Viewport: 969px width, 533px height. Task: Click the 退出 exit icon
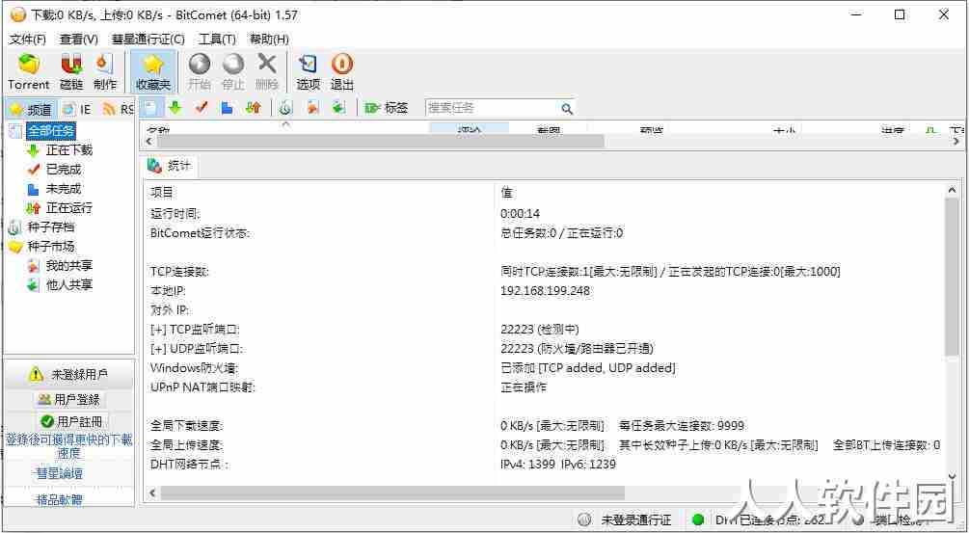point(341,72)
